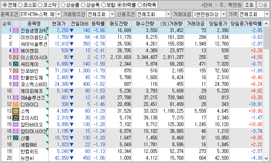Select the 싸이닉솔루션 stock name

coord(34,44)
